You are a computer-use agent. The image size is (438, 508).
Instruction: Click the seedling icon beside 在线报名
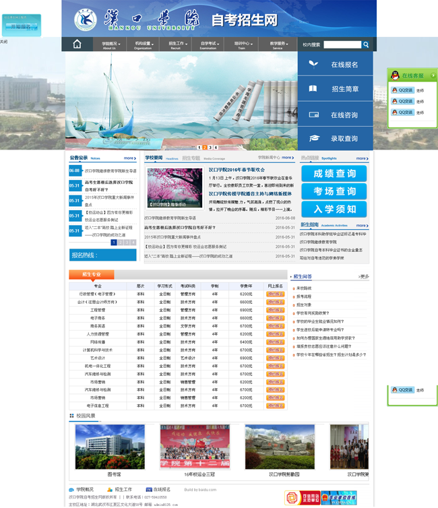(313, 64)
